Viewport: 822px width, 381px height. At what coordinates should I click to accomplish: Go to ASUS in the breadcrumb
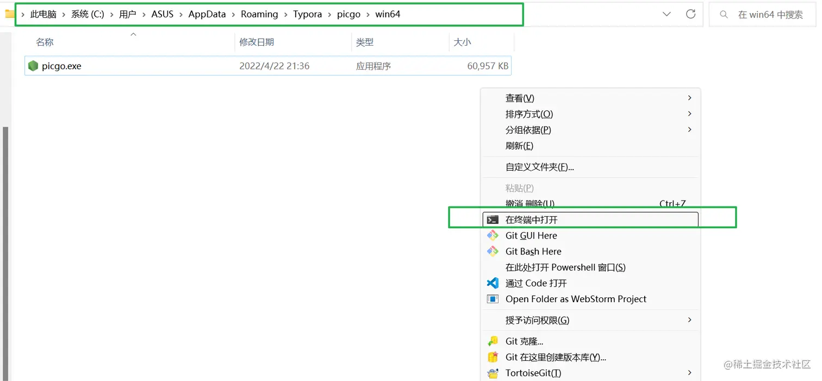point(163,15)
